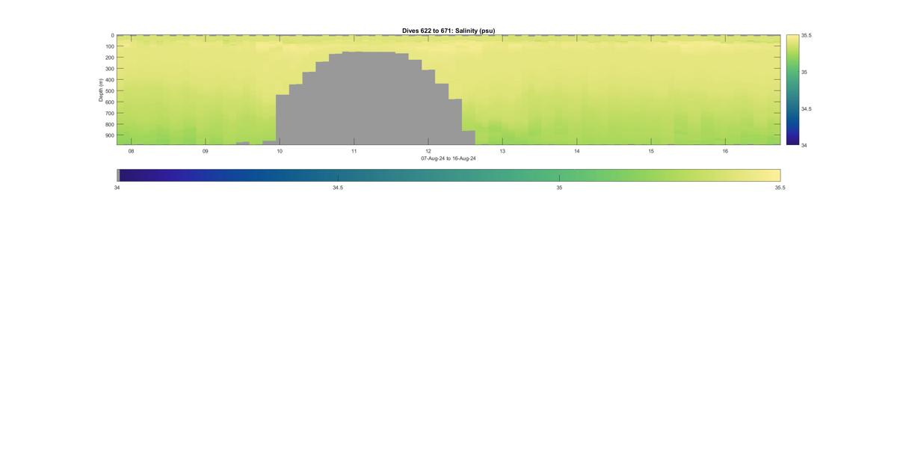Click the depth tick label '800'
This screenshot has height=465, width=897.
click(109, 125)
